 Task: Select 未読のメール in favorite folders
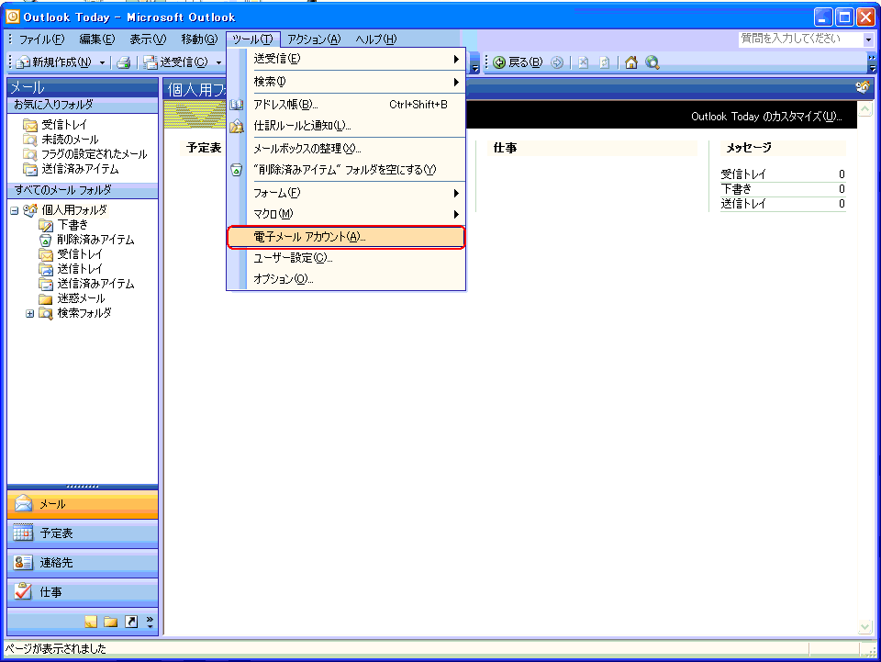click(x=71, y=140)
